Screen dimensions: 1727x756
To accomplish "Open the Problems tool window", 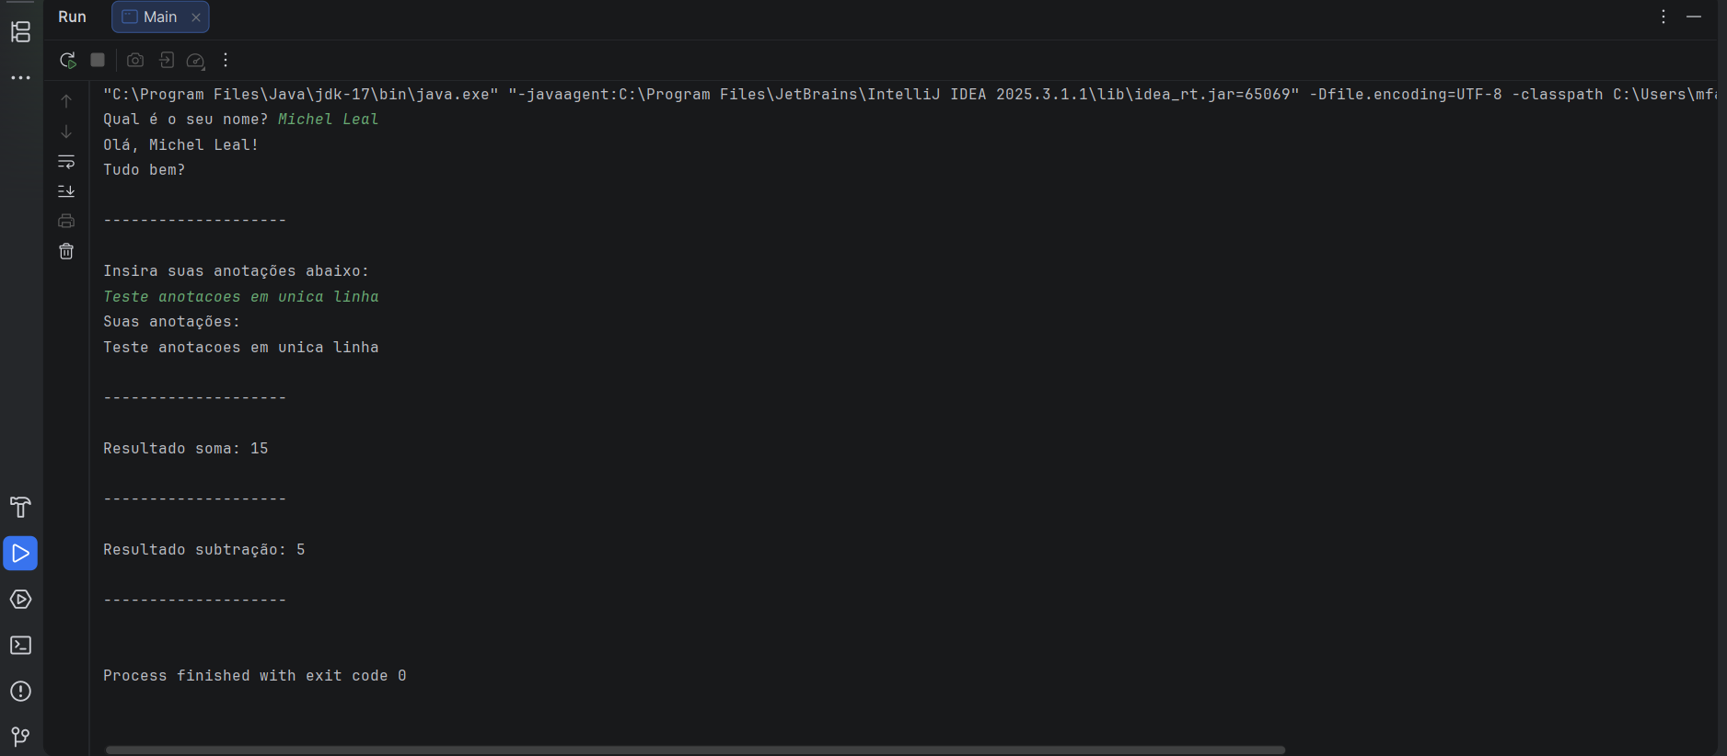I will coord(20,692).
